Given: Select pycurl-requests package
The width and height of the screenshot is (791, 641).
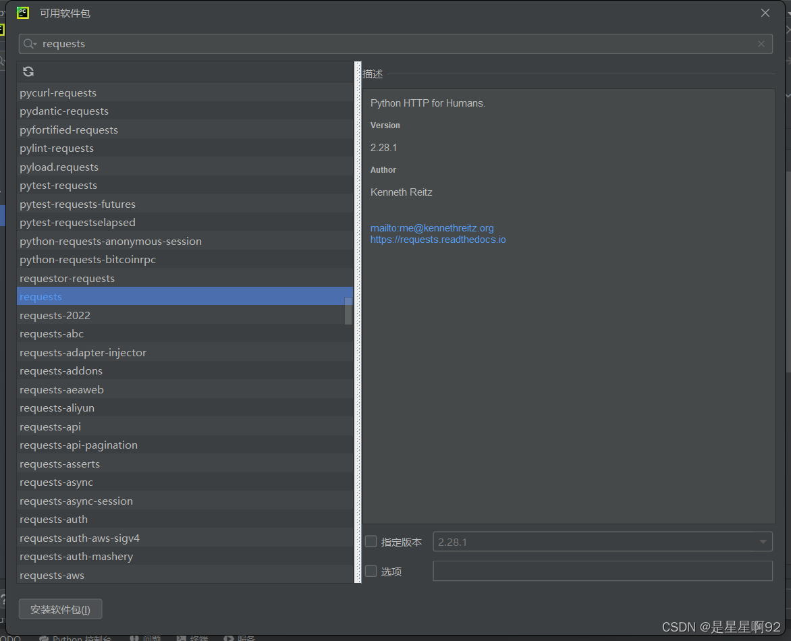Looking at the screenshot, I should click(x=185, y=93).
